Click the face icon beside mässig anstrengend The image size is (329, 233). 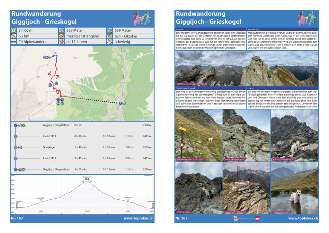[x=61, y=36]
